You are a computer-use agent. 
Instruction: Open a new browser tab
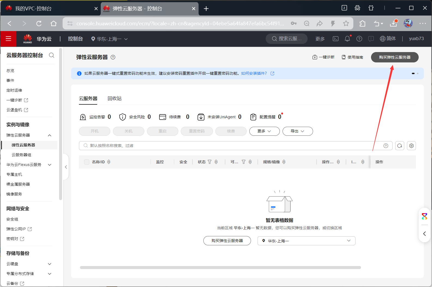click(206, 9)
